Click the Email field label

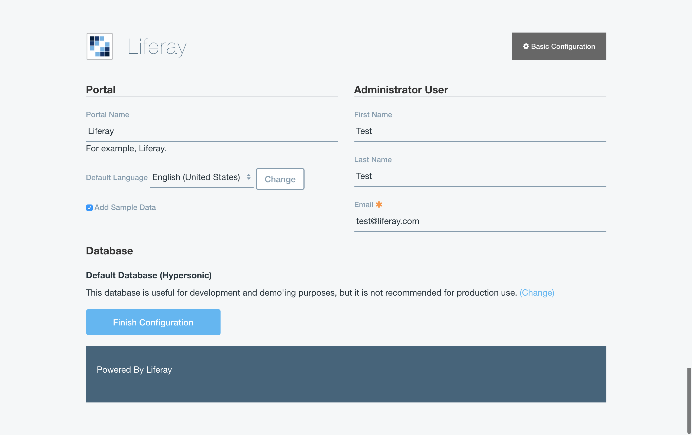point(364,204)
